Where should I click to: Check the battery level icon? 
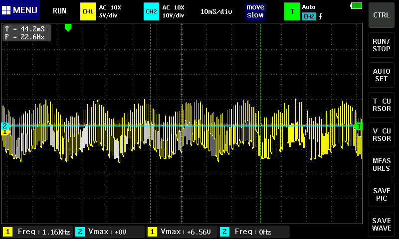(357, 6)
